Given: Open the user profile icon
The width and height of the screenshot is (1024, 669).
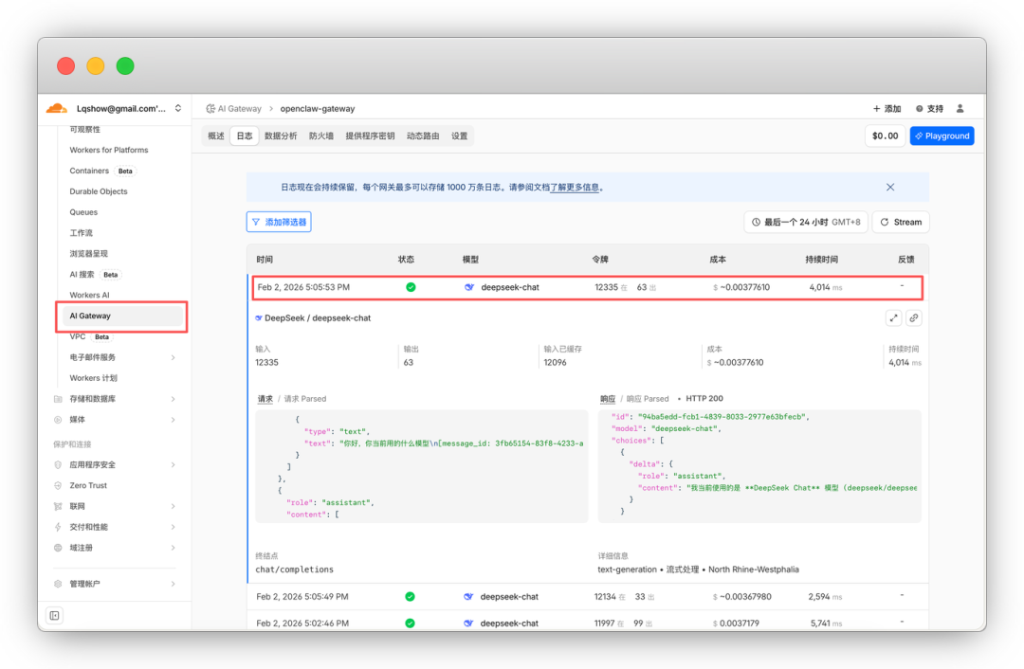Looking at the screenshot, I should 960,109.
